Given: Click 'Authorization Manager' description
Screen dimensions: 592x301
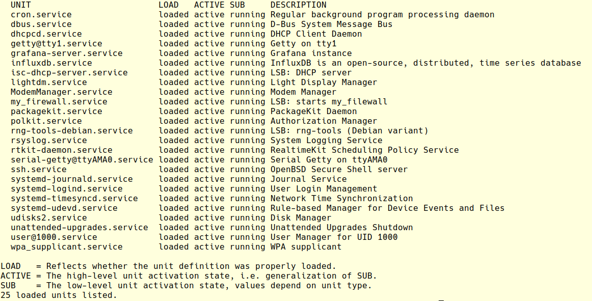Looking at the screenshot, I should (x=324, y=121).
